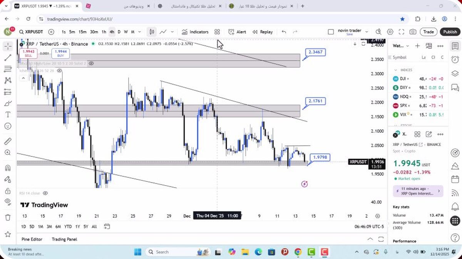Select the ruler measure tool

[8, 141]
